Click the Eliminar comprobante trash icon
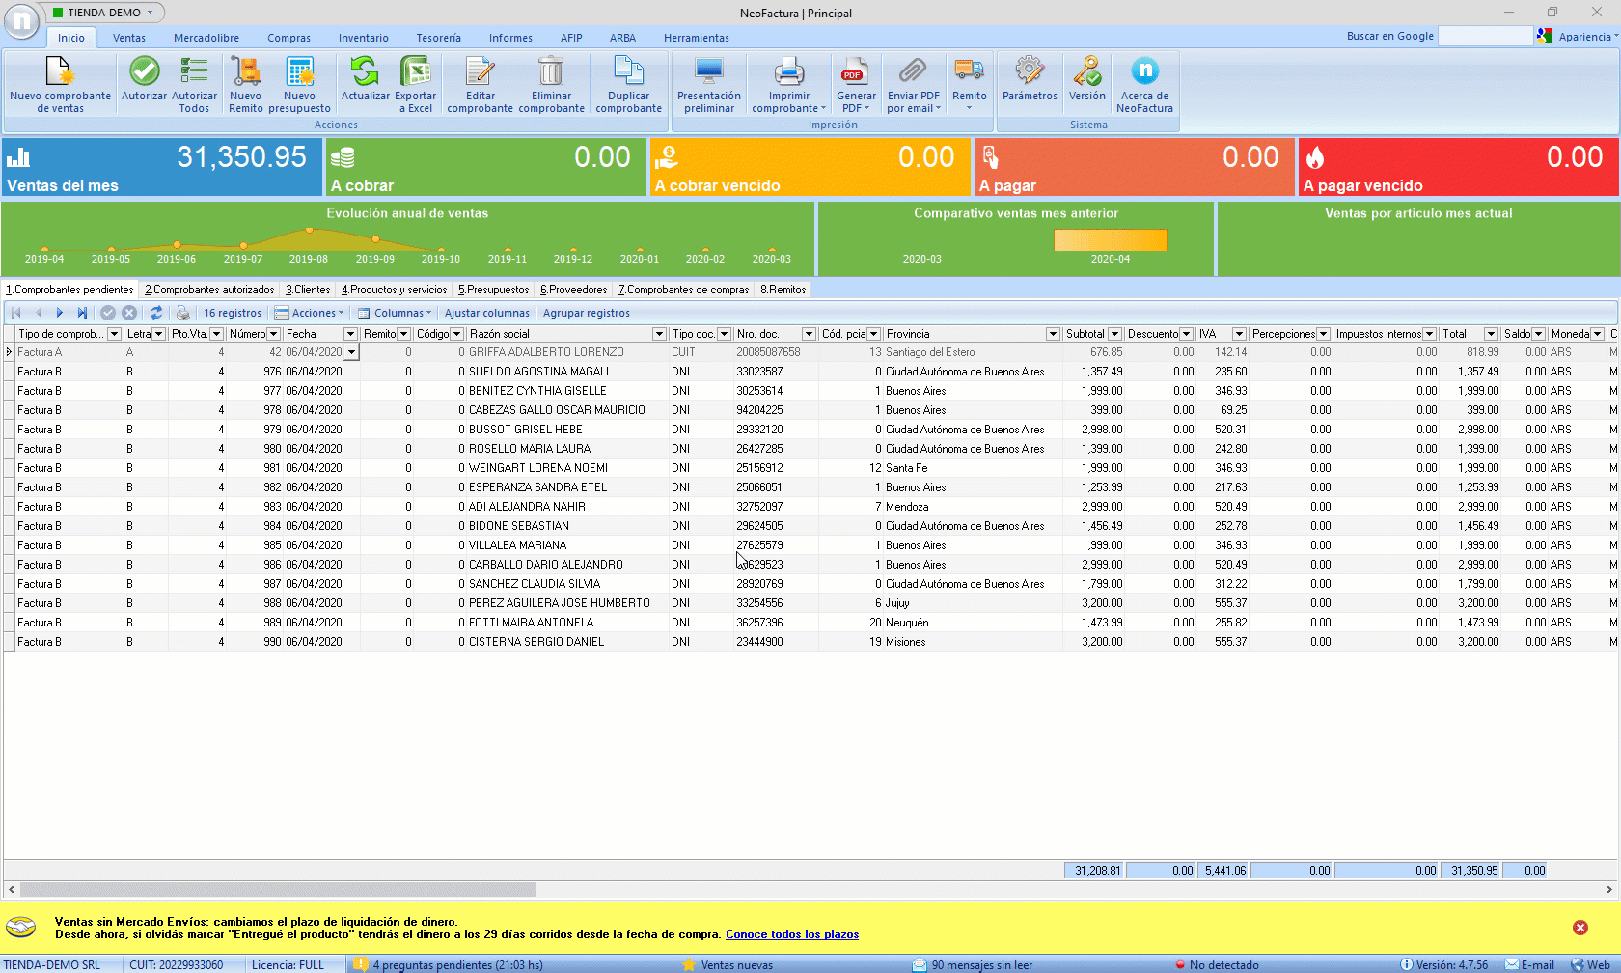1621x973 pixels. click(551, 72)
